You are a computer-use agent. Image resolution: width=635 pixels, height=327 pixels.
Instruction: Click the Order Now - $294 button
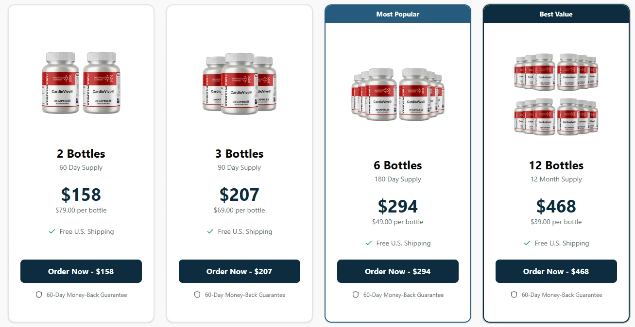pos(397,271)
